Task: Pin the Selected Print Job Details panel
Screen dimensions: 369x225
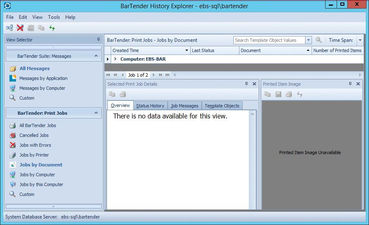Action: 246,84
